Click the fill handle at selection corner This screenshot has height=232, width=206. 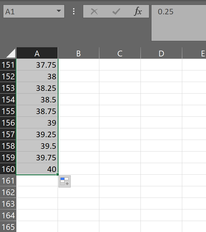pos(58,174)
